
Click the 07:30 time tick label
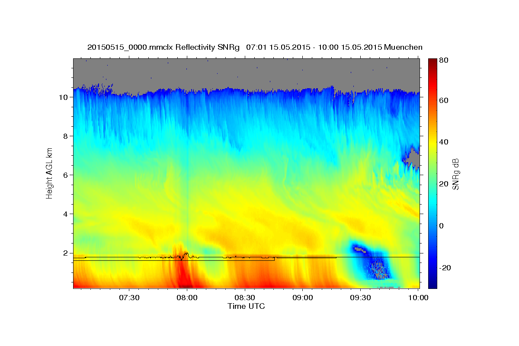pyautogui.click(x=129, y=298)
